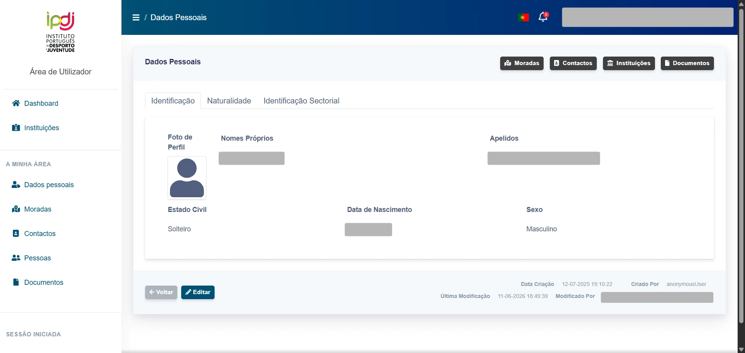Open the Instituições button at top

(x=629, y=63)
